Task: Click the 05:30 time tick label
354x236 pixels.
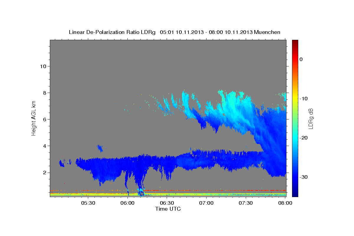Action: click(88, 203)
